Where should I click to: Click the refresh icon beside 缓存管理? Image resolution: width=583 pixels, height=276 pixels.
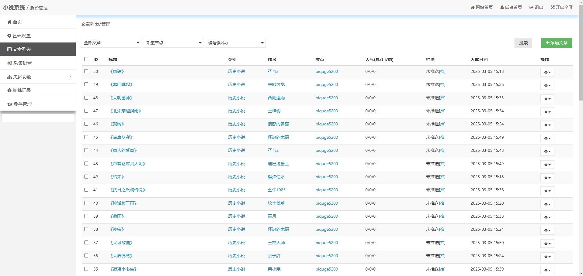point(10,104)
